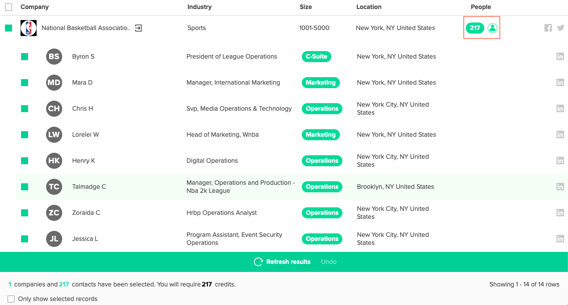Open Lorelei W LinkedIn profile icon

point(560,135)
